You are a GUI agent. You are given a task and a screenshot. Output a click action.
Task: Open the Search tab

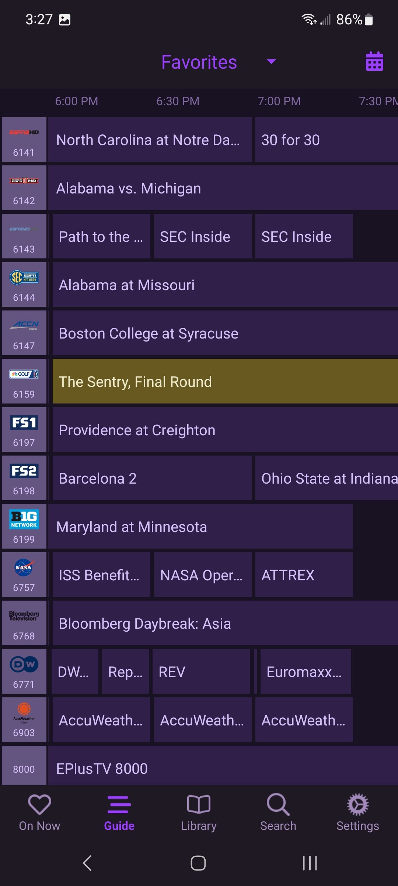click(x=278, y=813)
